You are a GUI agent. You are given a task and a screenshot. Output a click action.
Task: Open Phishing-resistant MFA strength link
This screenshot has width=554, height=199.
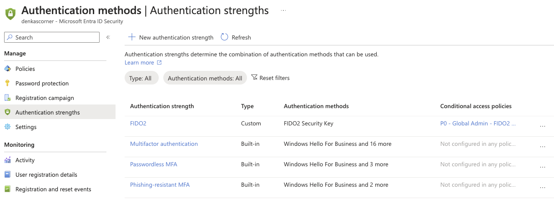pos(160,185)
